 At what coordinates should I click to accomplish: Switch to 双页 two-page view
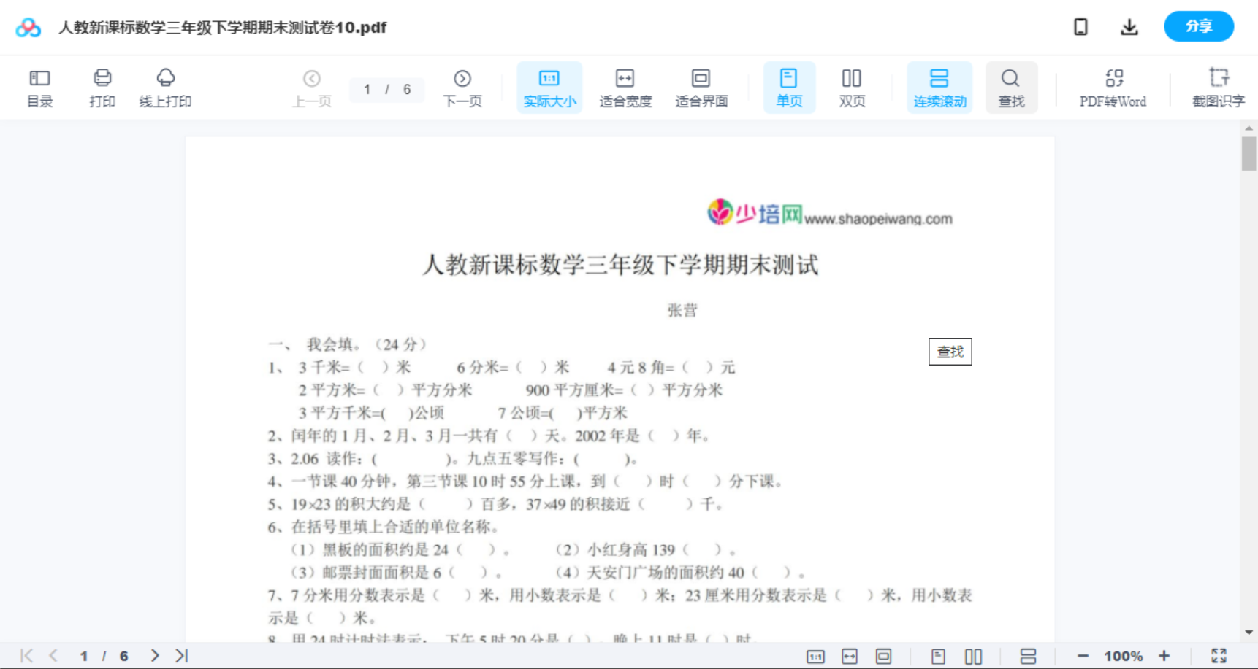coord(852,86)
